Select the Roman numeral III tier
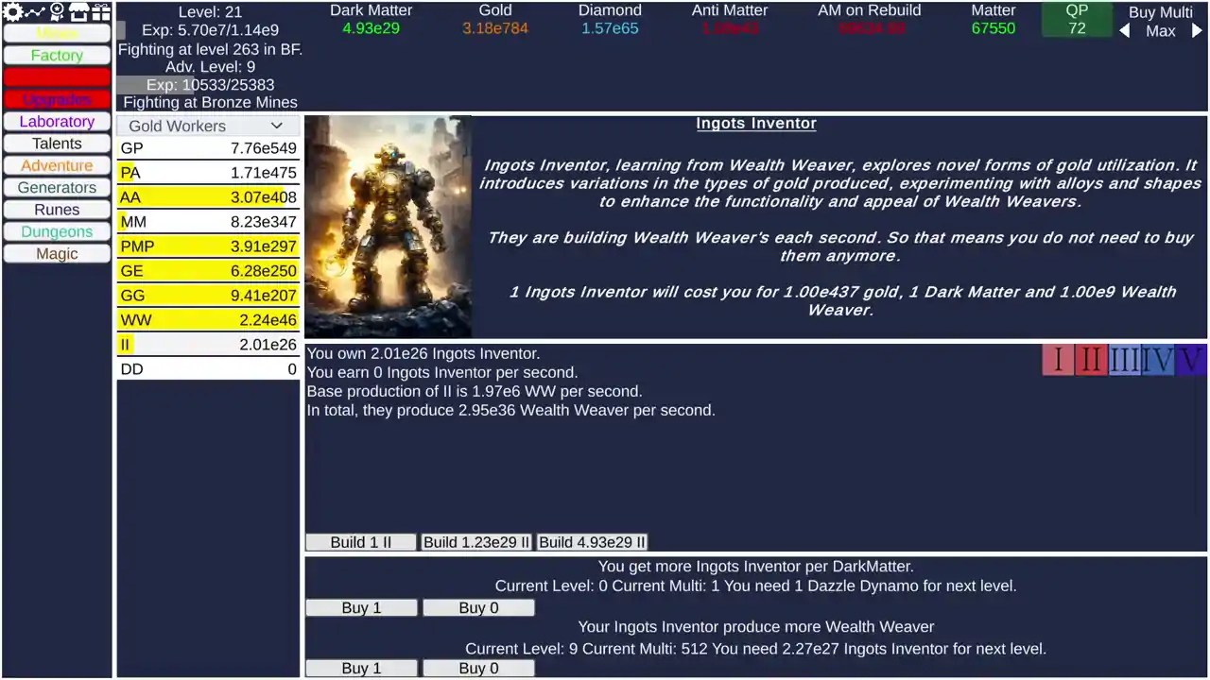 click(x=1124, y=360)
